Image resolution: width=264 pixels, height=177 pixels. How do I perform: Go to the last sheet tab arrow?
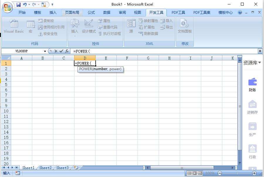click(17, 168)
